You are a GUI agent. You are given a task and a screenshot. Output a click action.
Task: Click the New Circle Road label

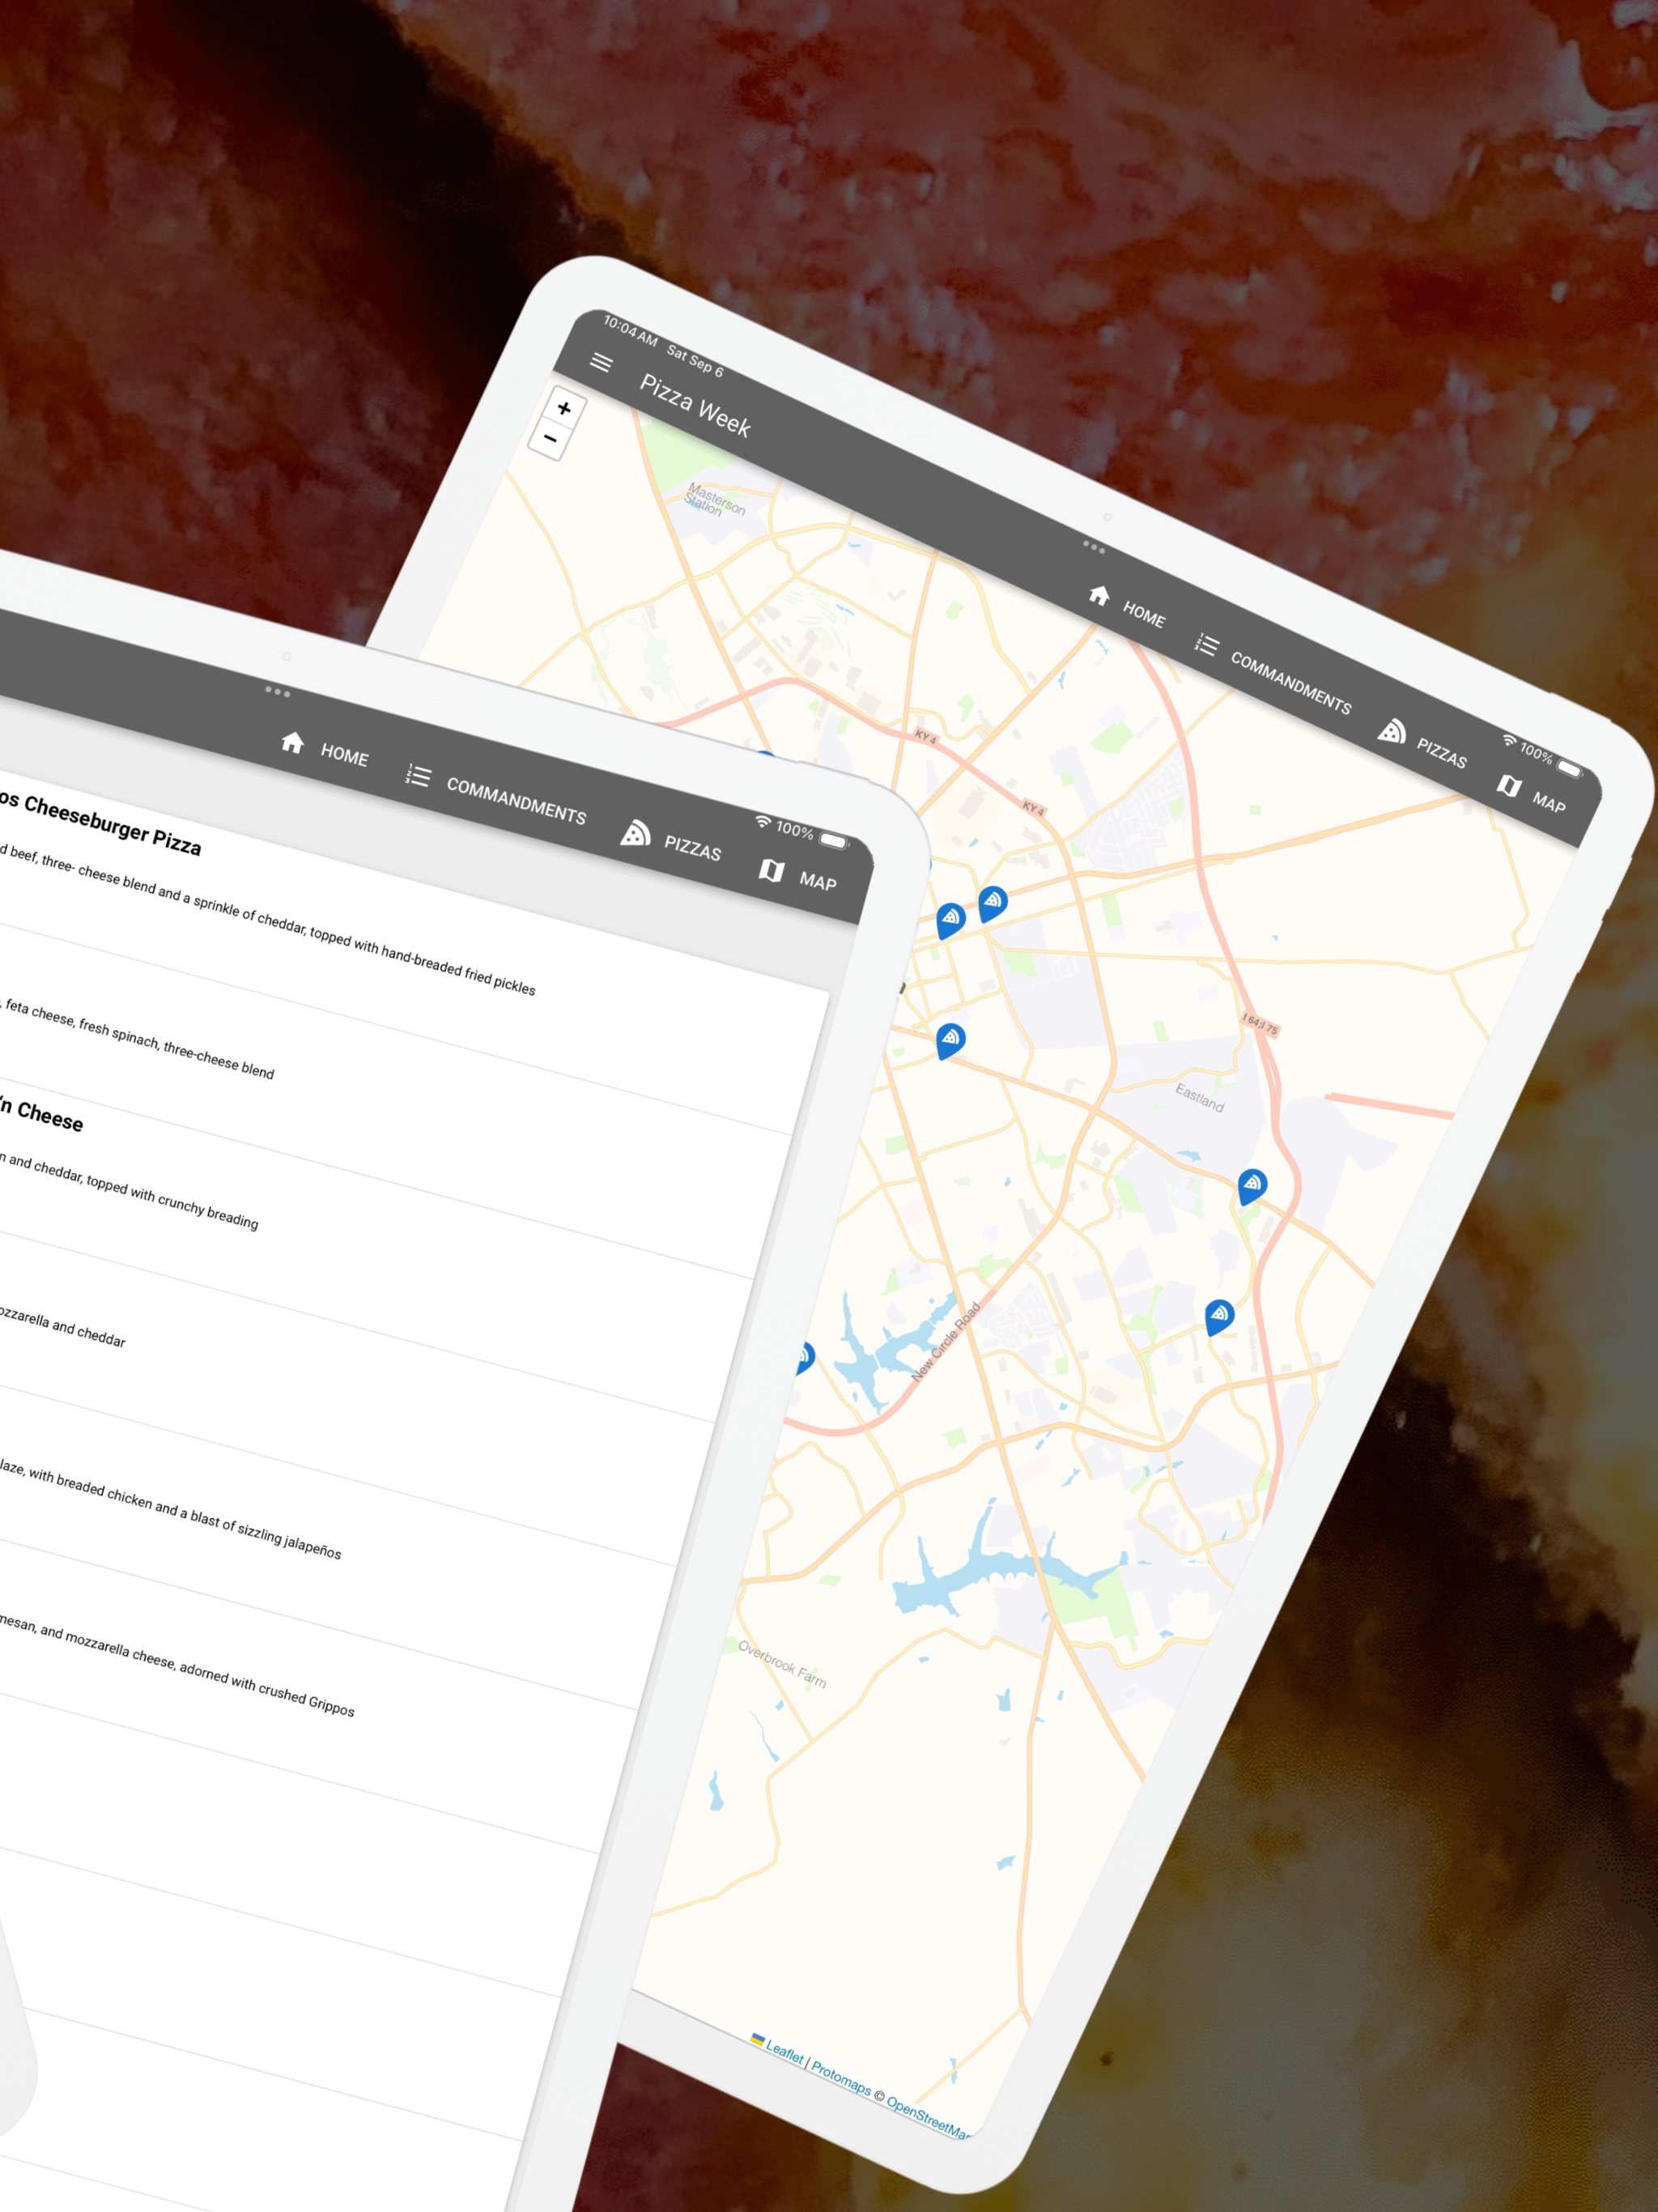click(945, 1341)
